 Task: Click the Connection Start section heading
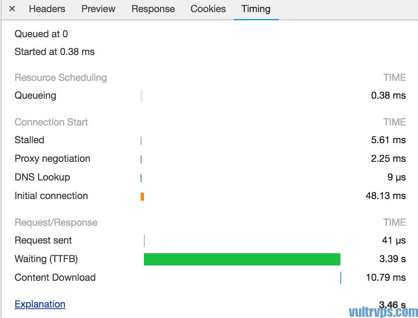[x=51, y=122]
